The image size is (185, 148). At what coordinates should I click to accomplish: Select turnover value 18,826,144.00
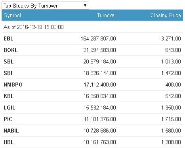(100, 73)
